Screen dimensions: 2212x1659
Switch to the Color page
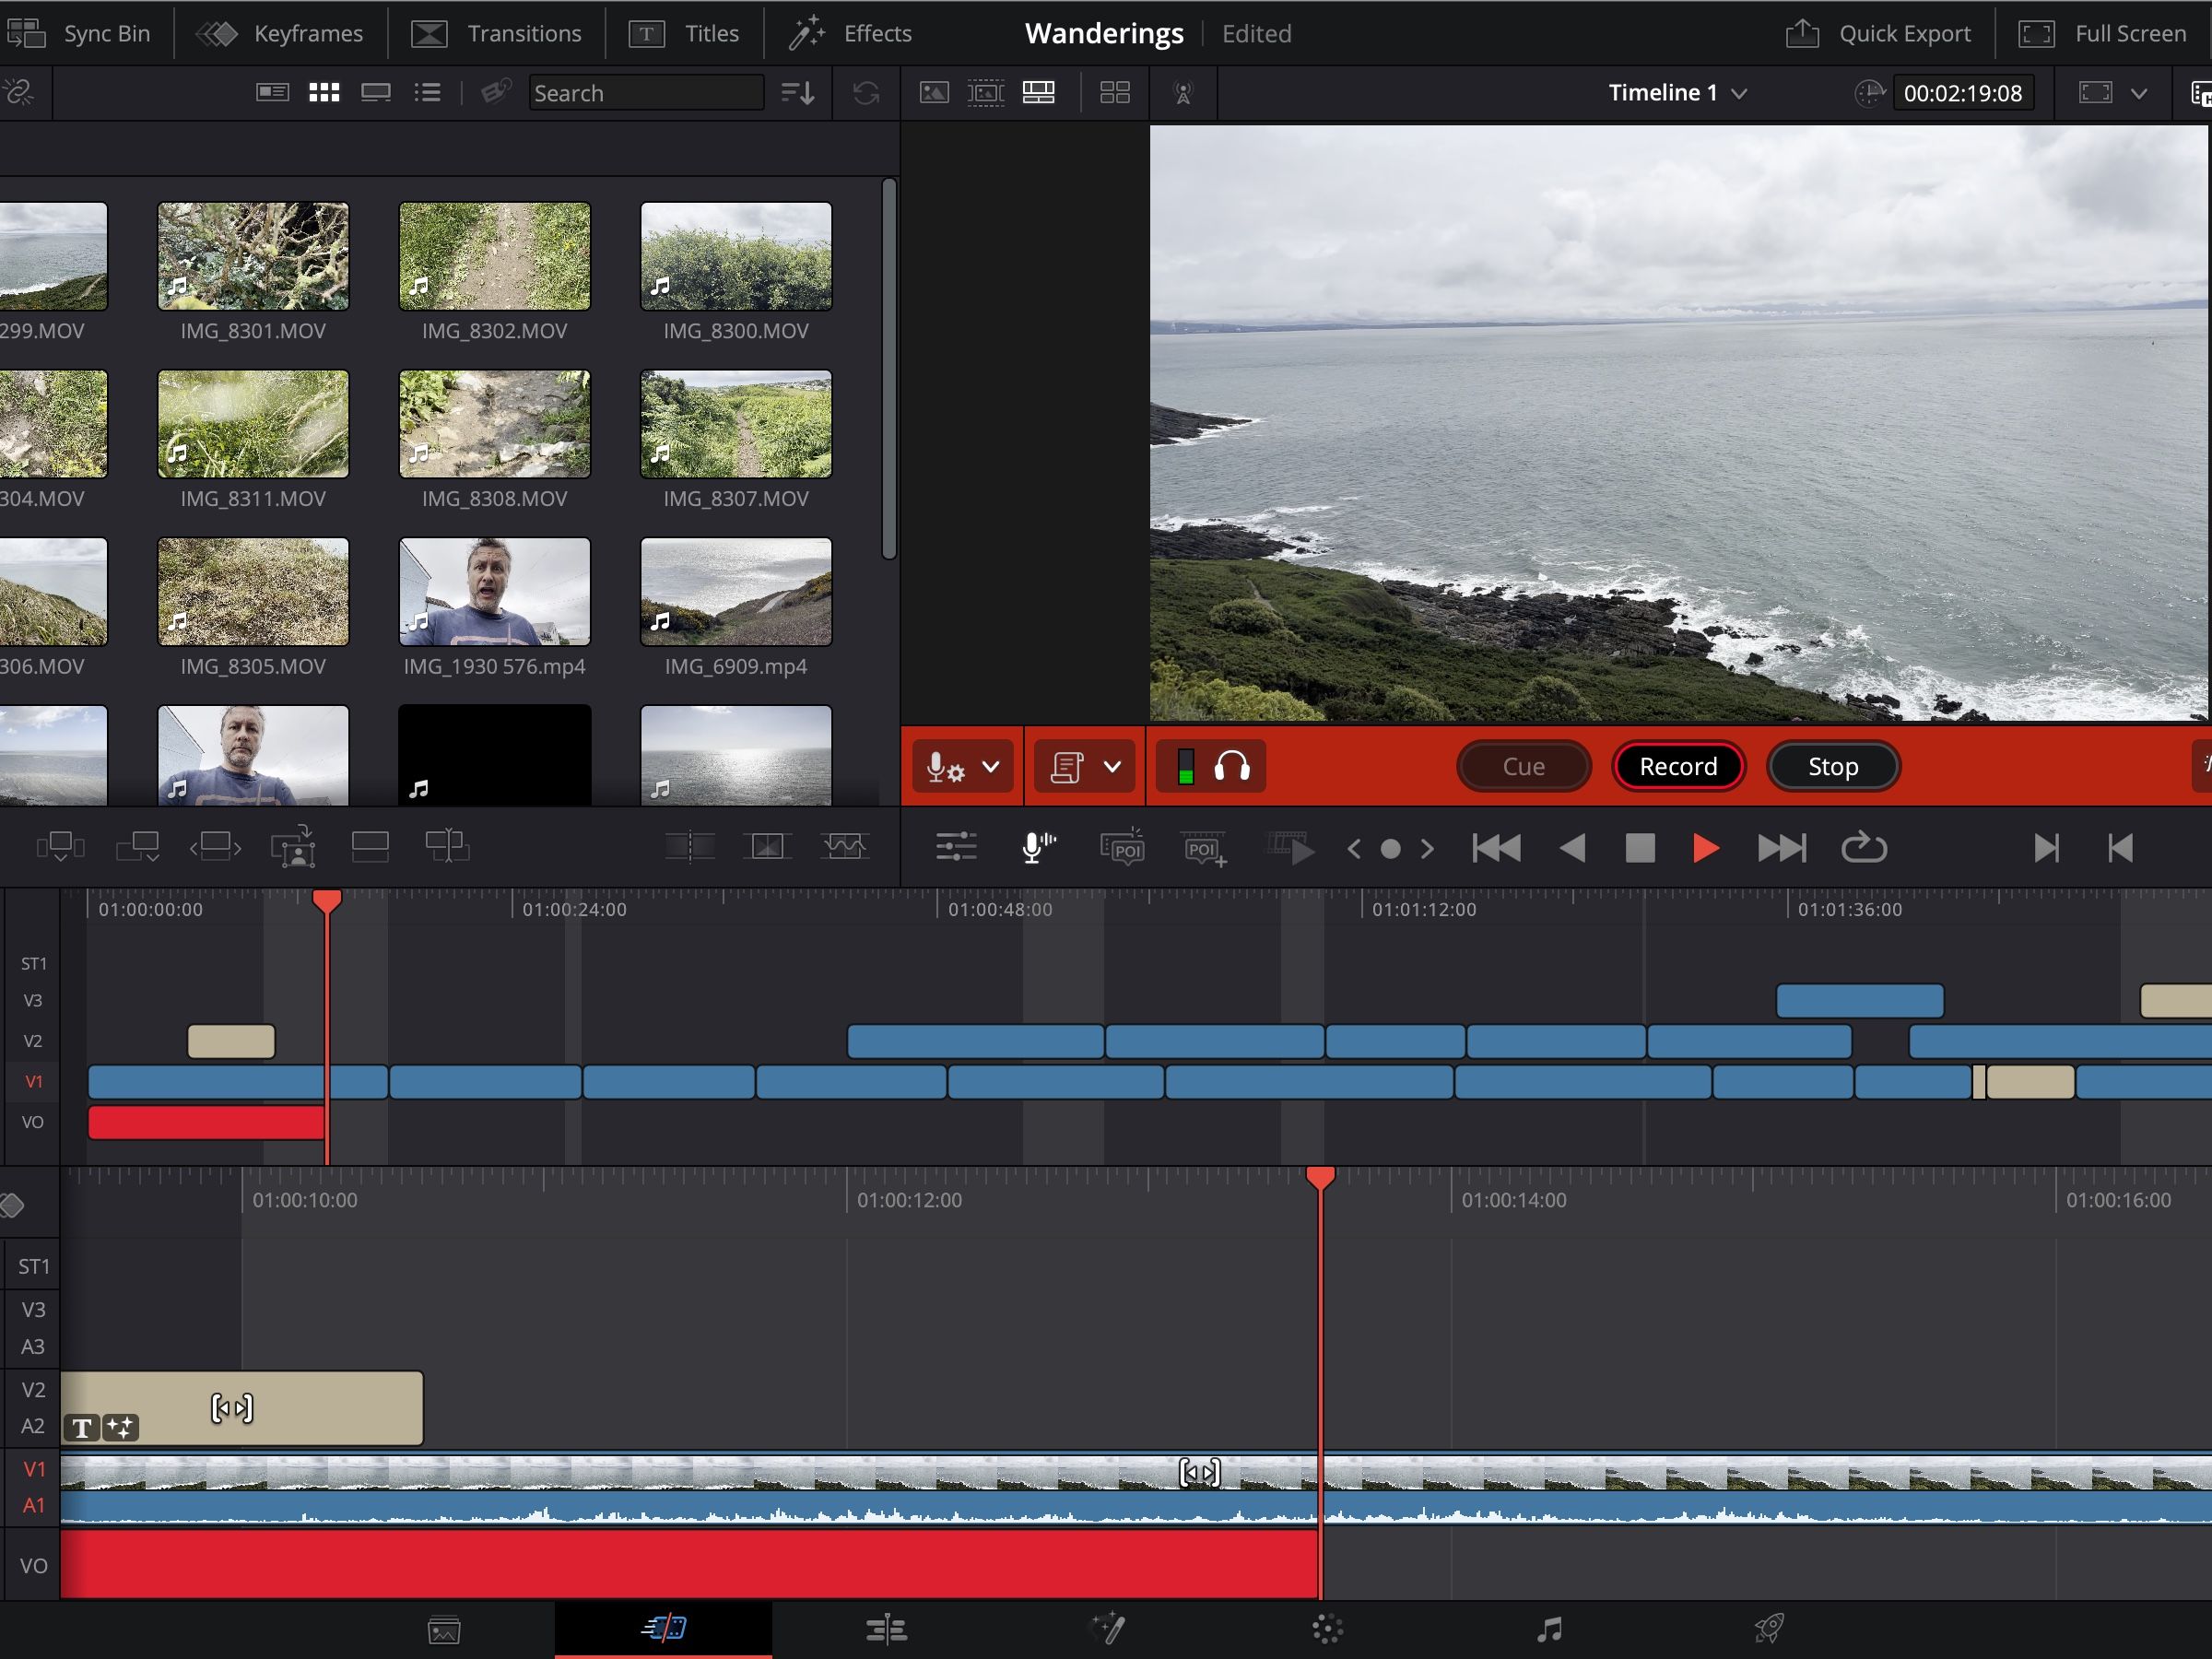point(1330,1628)
